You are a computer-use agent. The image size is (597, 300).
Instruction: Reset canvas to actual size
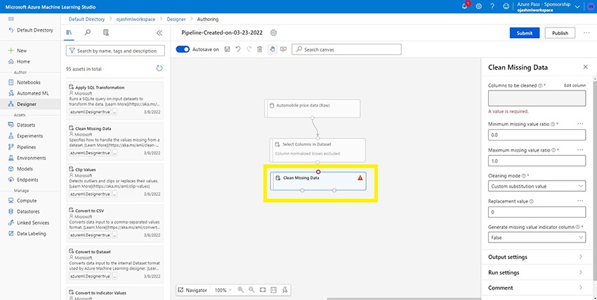coord(273,289)
